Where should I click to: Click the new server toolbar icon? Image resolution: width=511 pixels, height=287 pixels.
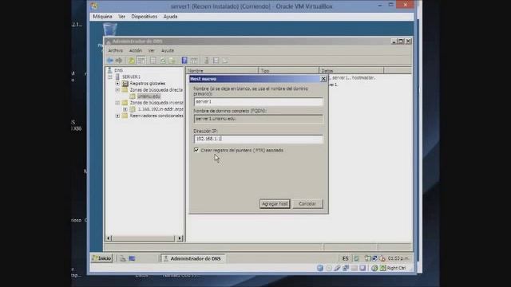tap(206, 61)
